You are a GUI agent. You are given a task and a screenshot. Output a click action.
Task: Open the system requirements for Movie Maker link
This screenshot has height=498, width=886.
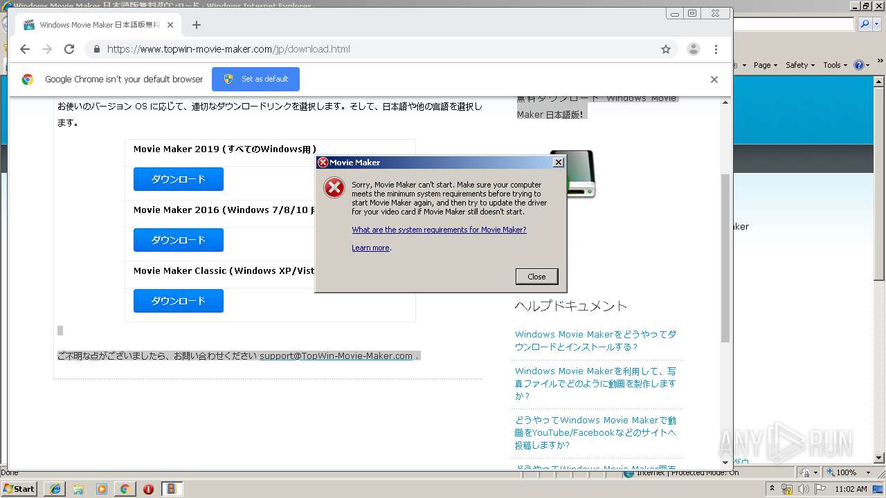pos(439,230)
